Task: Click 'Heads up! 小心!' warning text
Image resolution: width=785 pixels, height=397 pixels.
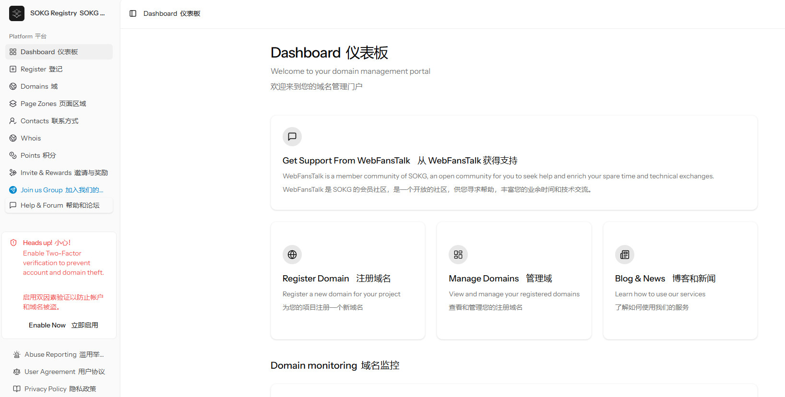Action: 47,243
